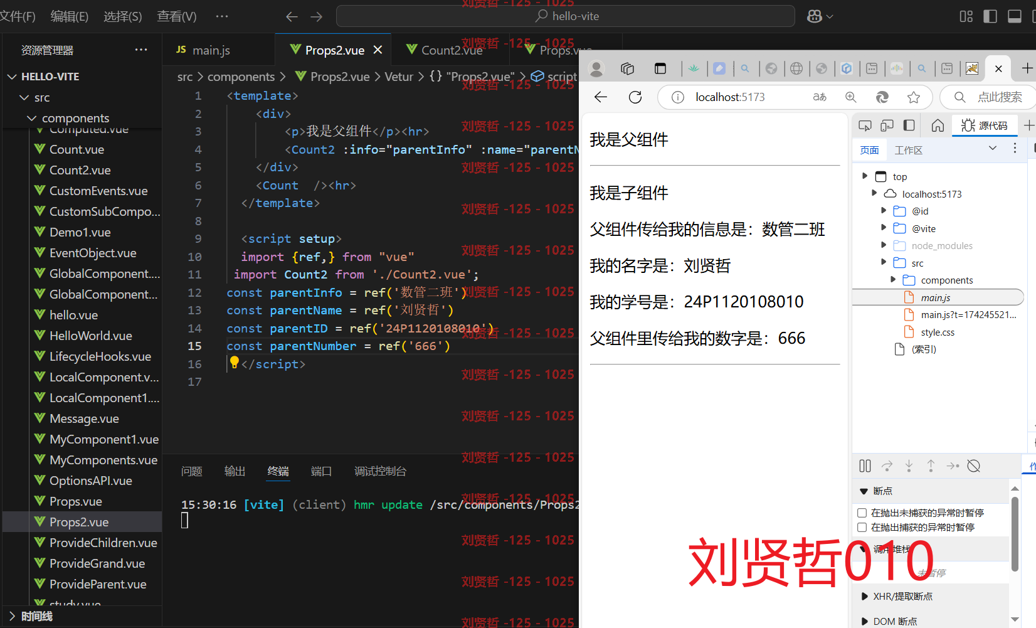Switch to the Count2.vue editor tab
Viewport: 1036px width, 628px height.
pos(452,50)
